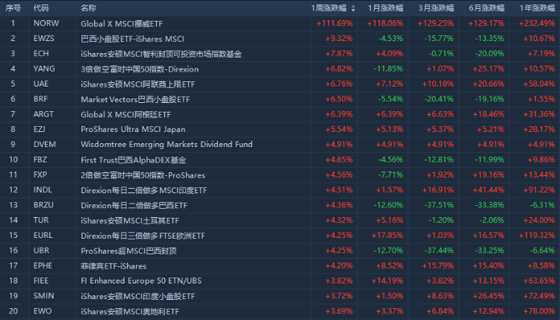Open 菲律宾ETF-iShares name

tap(113, 266)
